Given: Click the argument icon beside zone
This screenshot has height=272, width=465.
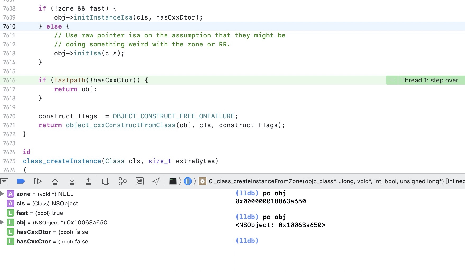Looking at the screenshot, I should (x=10, y=194).
